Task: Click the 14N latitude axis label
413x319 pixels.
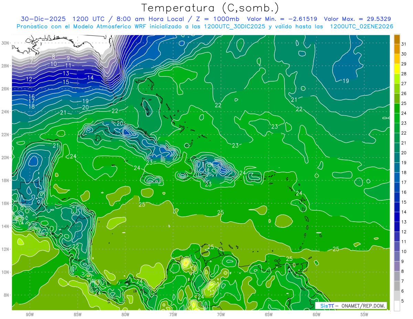Action: click(x=5, y=226)
